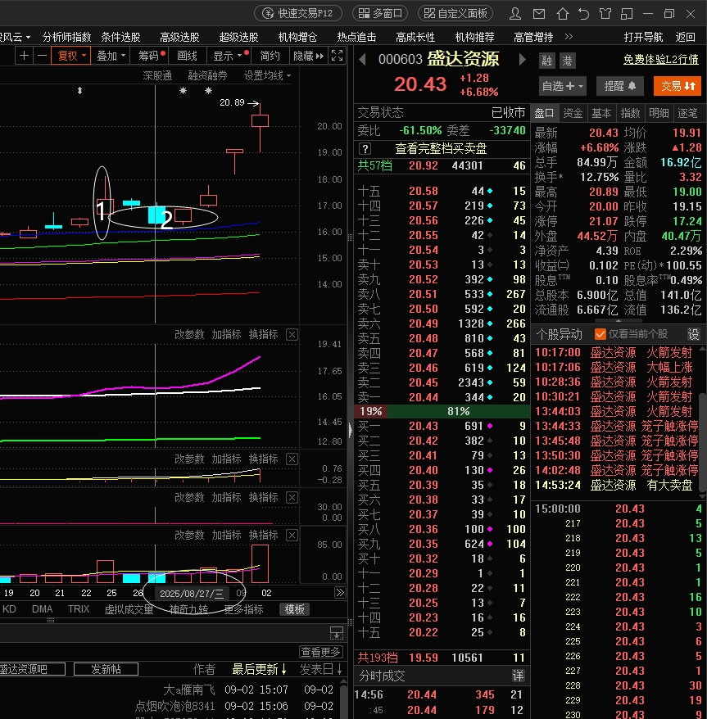The width and height of the screenshot is (707, 719).
Task: Toggle 画线 drawing tools
Action: [x=187, y=56]
